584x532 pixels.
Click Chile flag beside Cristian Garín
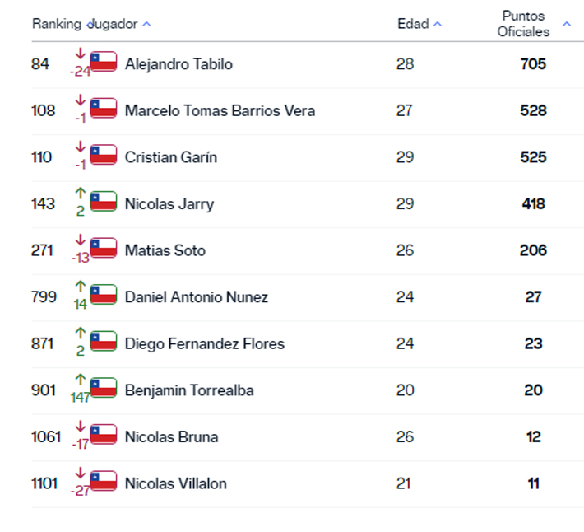pyautogui.click(x=104, y=155)
